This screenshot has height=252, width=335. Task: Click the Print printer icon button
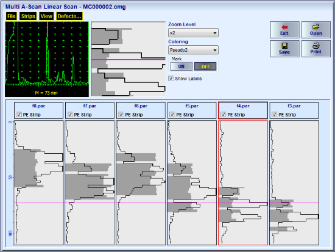[316, 49]
